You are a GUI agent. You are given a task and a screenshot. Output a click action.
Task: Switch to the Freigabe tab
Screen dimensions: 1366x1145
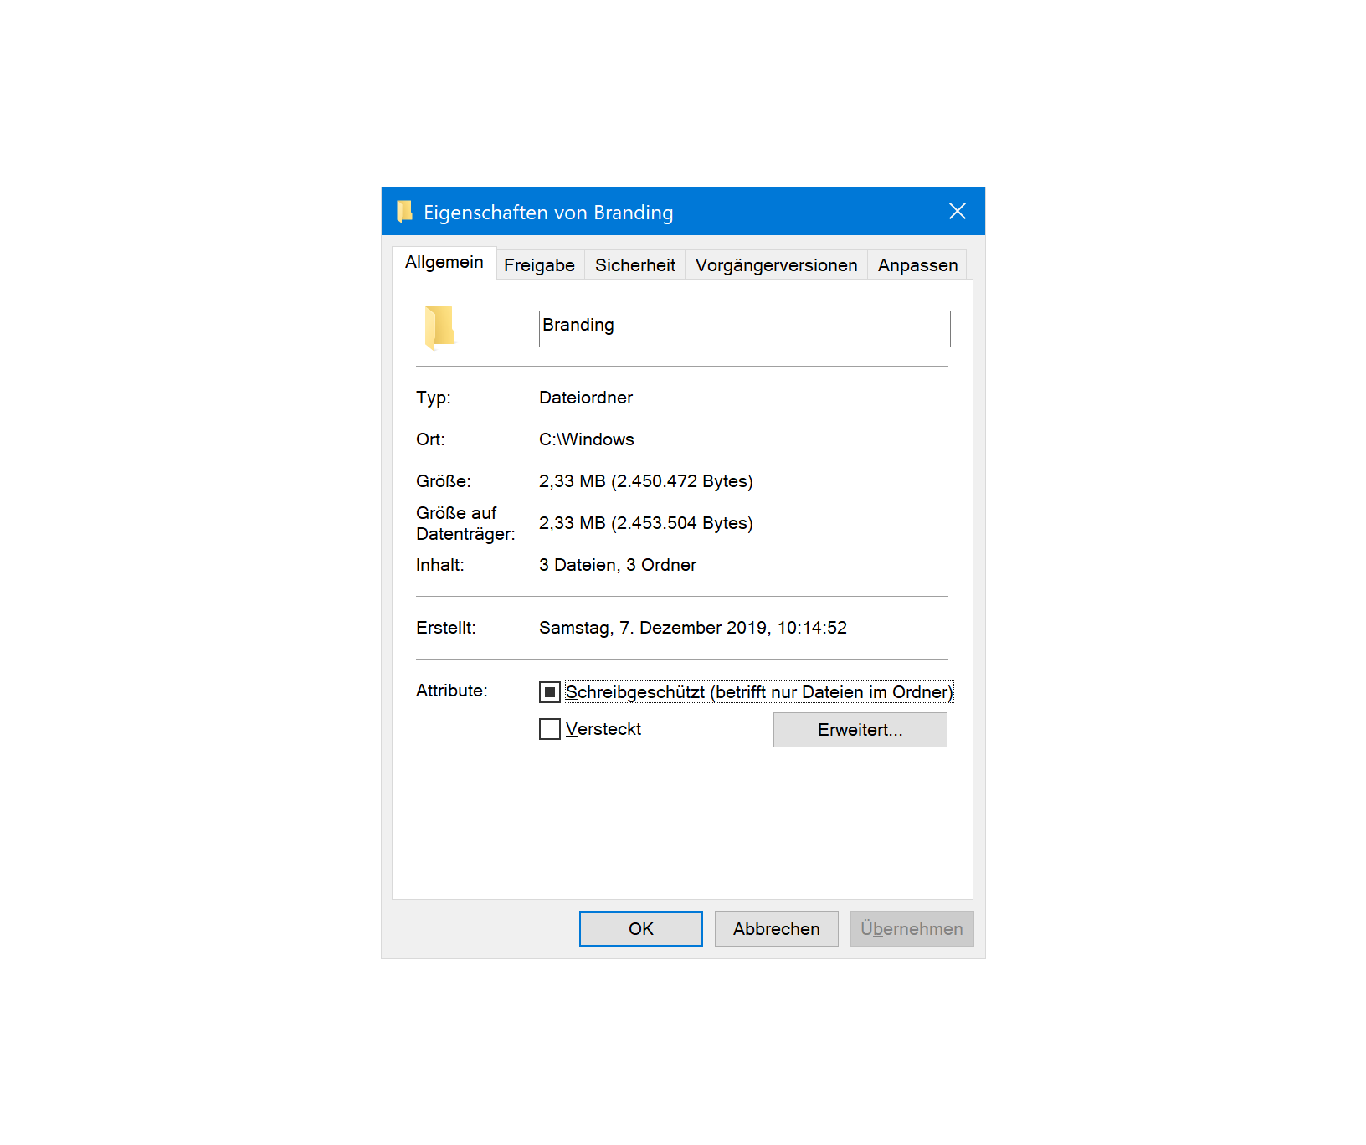(539, 264)
